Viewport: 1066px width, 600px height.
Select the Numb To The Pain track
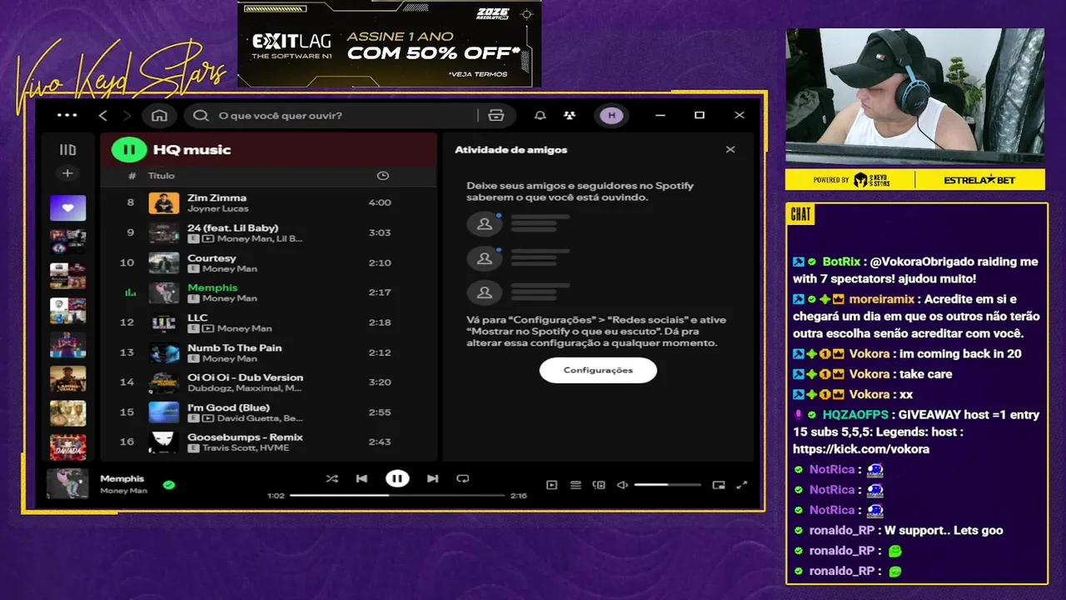[268, 352]
